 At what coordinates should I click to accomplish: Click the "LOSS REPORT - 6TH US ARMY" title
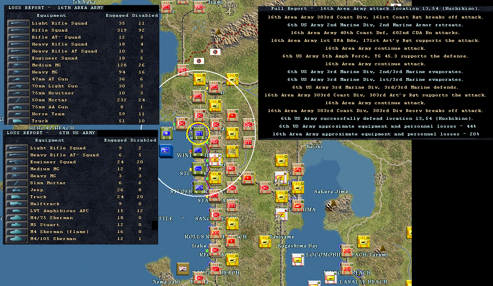click(x=51, y=133)
